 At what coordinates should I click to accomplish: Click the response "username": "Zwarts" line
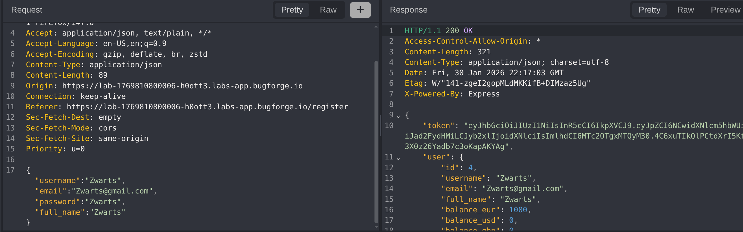coord(488,178)
